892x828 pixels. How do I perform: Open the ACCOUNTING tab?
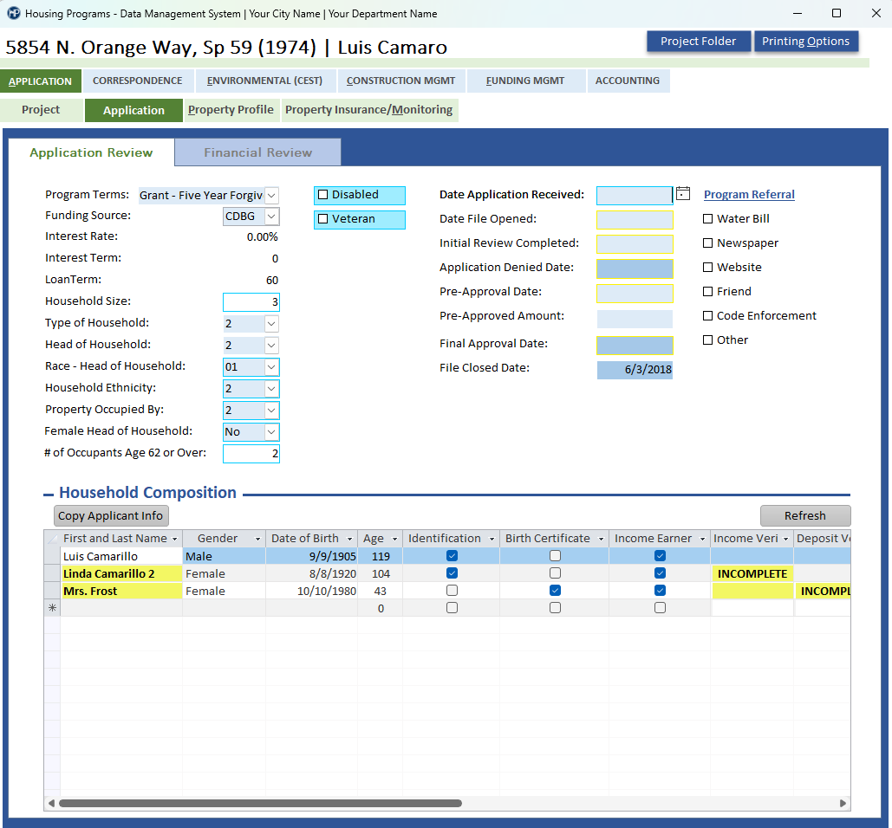point(628,81)
